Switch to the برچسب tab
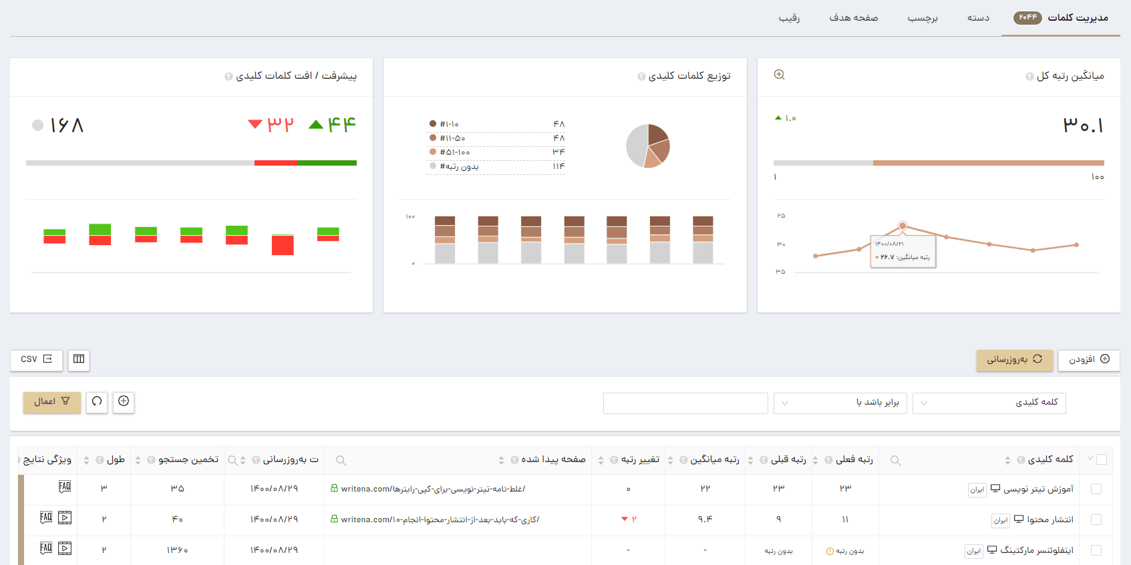 click(923, 17)
